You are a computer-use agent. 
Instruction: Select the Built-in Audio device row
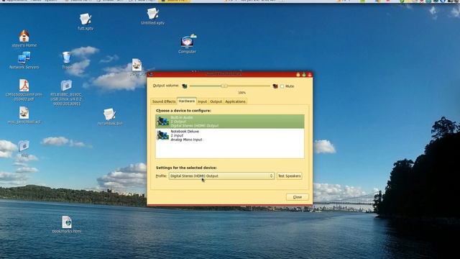pos(230,122)
